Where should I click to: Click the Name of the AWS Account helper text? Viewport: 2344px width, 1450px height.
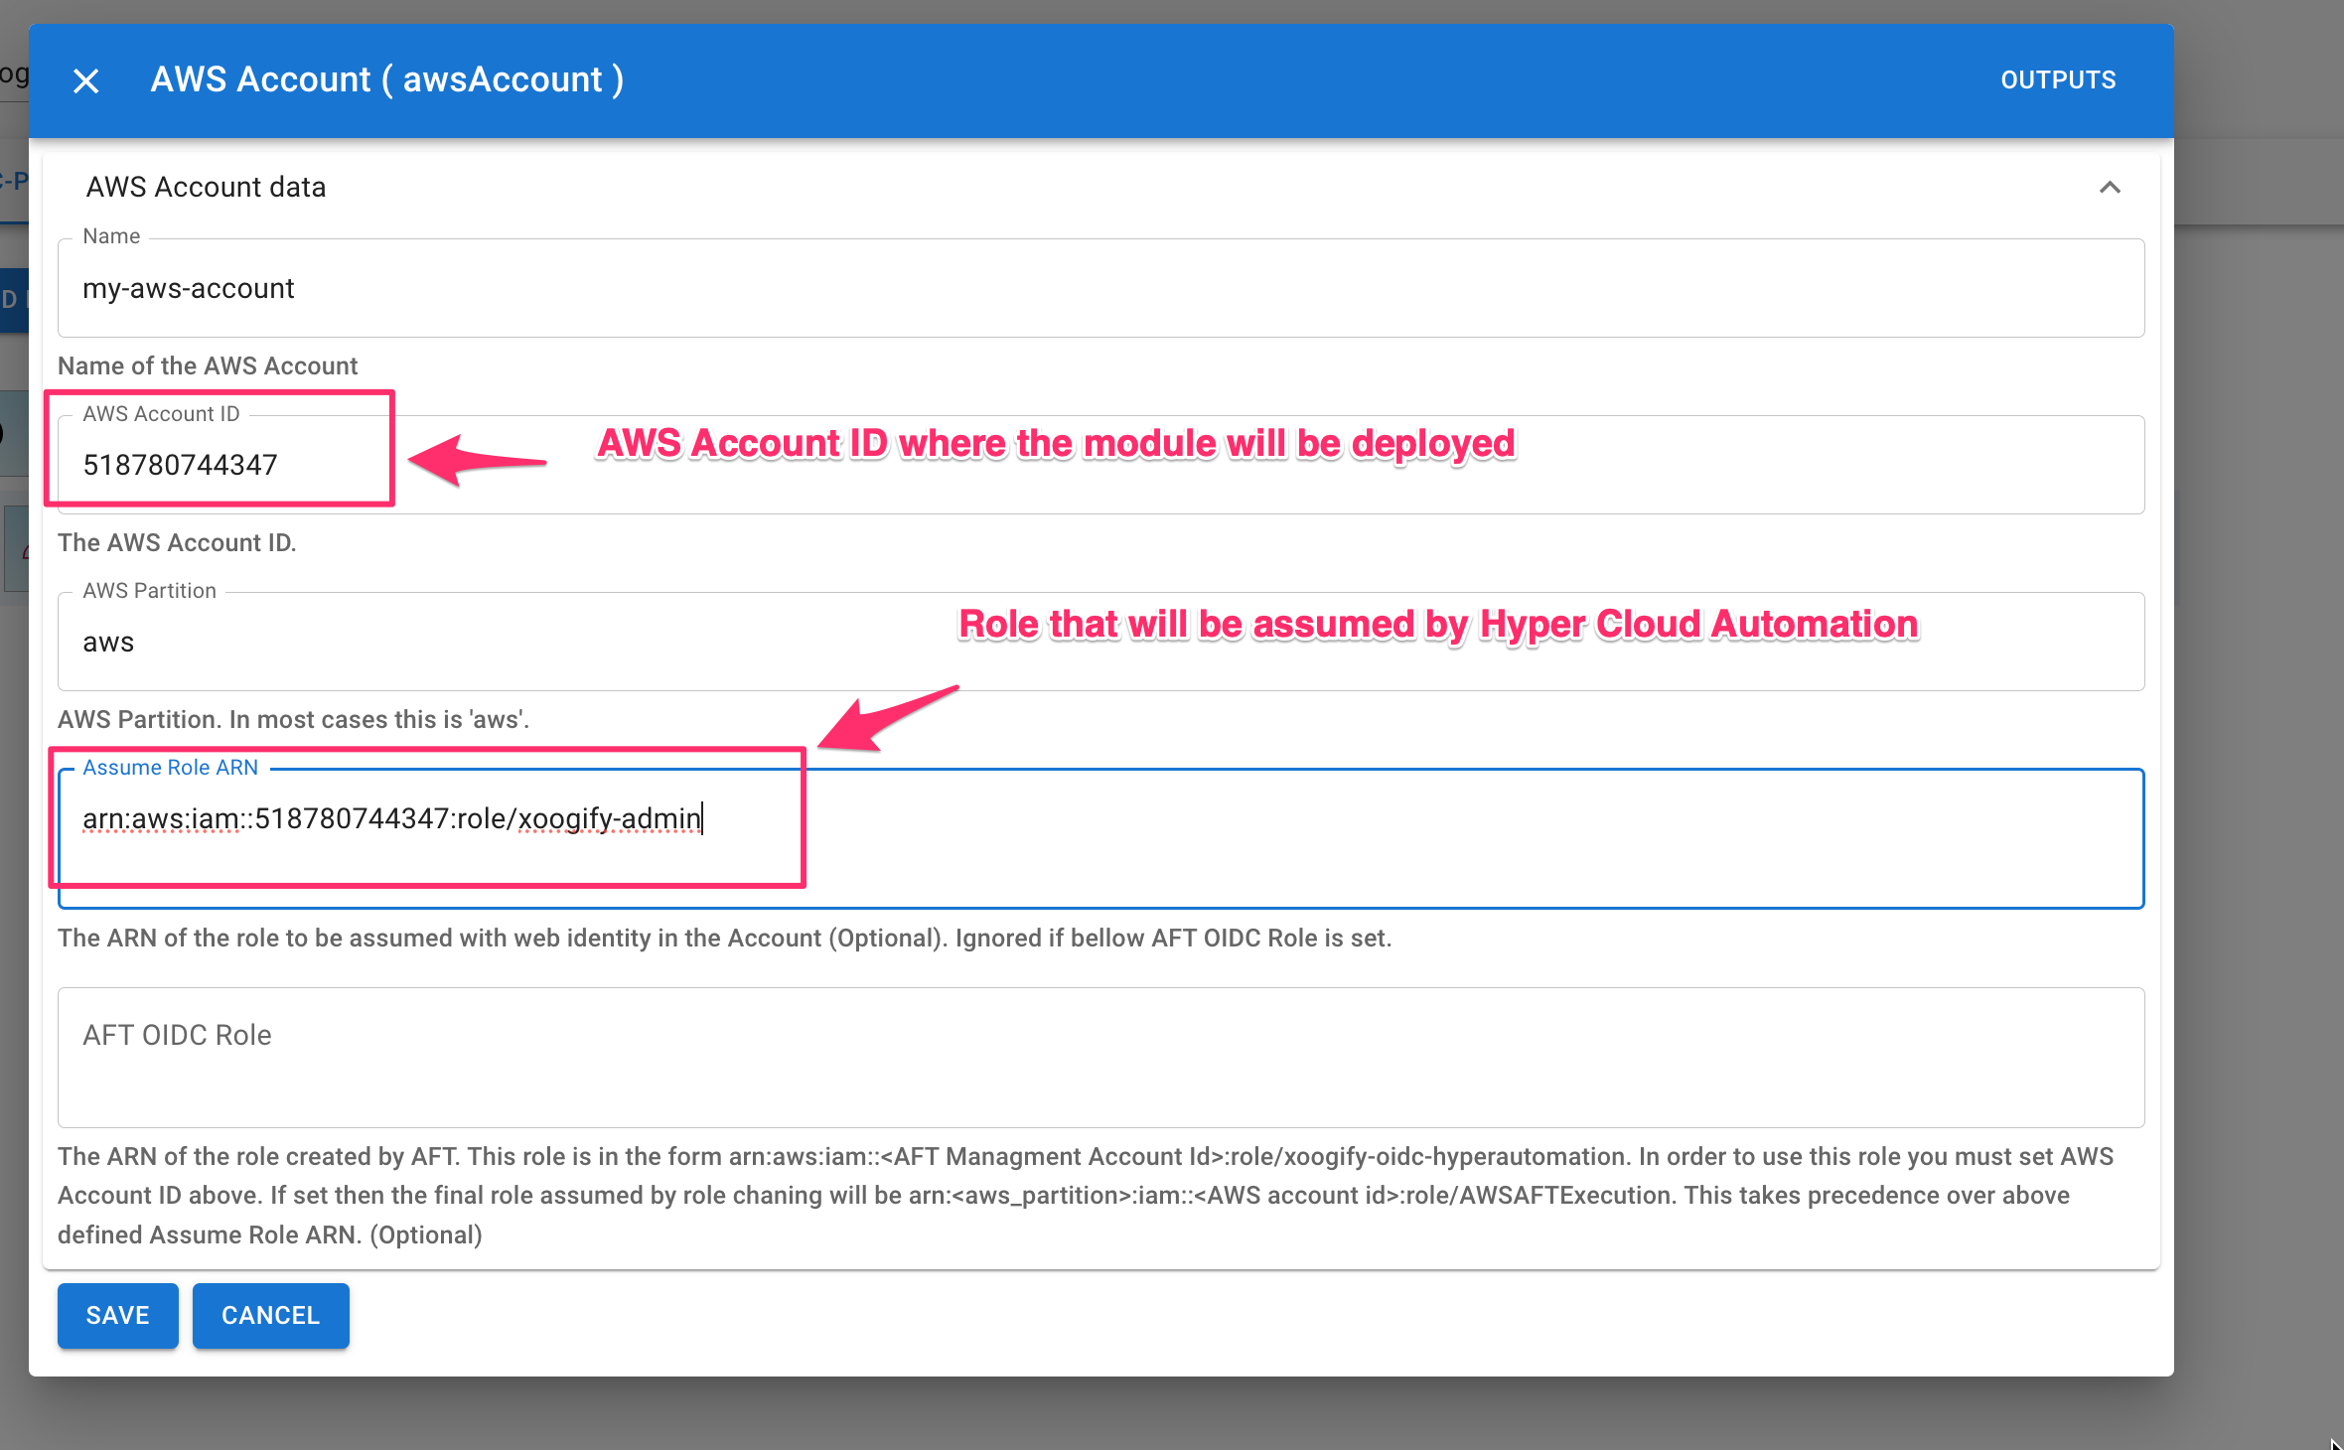tap(208, 365)
